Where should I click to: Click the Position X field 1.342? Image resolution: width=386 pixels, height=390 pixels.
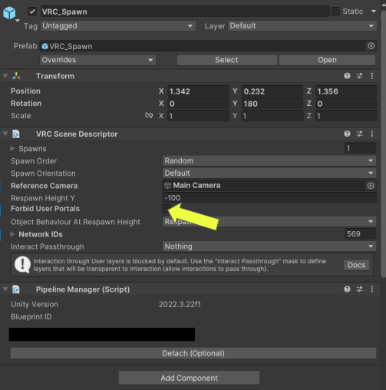(x=198, y=91)
